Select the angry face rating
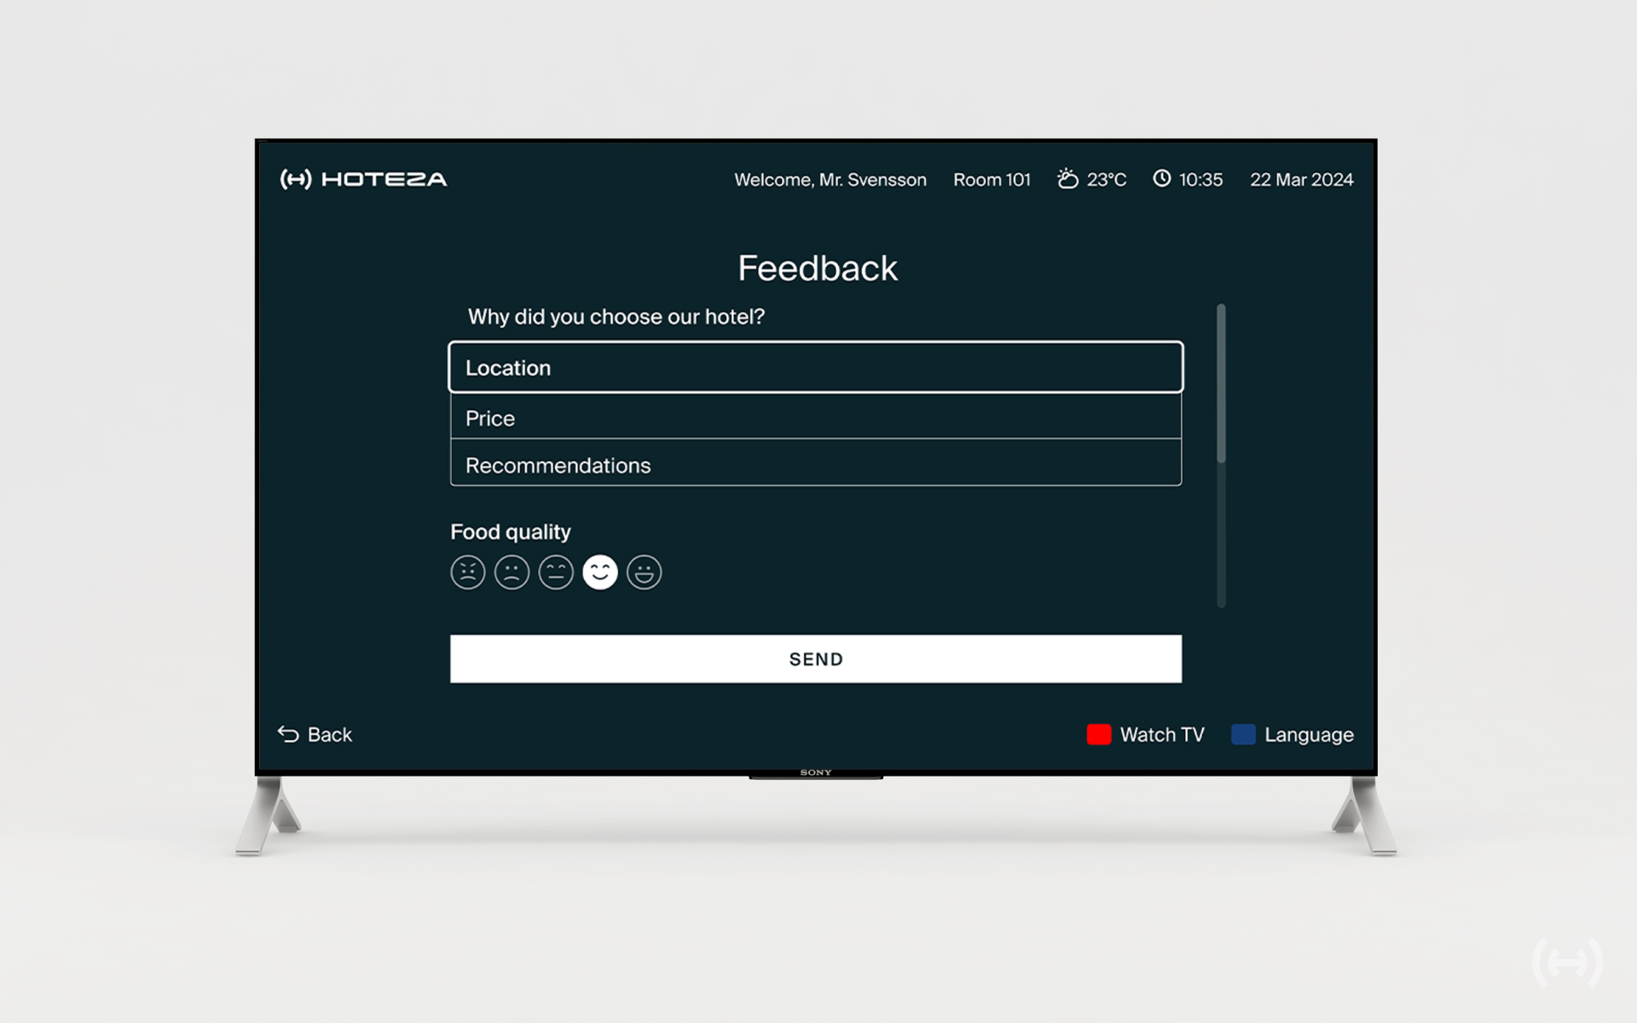Screen dimensions: 1637x1023 coord(467,572)
